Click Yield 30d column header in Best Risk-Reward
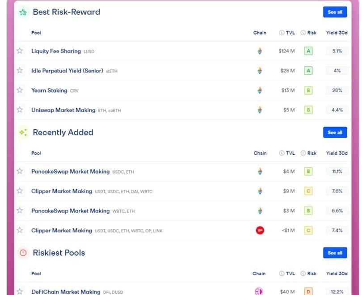Viewport: 362px width, 295px height. pyautogui.click(x=337, y=33)
